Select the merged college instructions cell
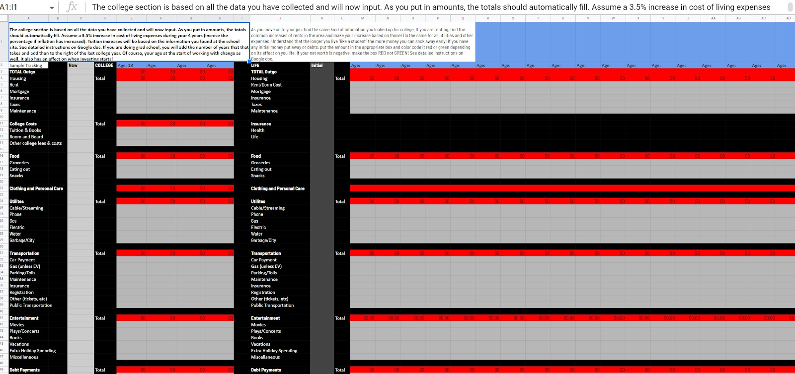Screen dimensions: 795x374 click(129, 42)
